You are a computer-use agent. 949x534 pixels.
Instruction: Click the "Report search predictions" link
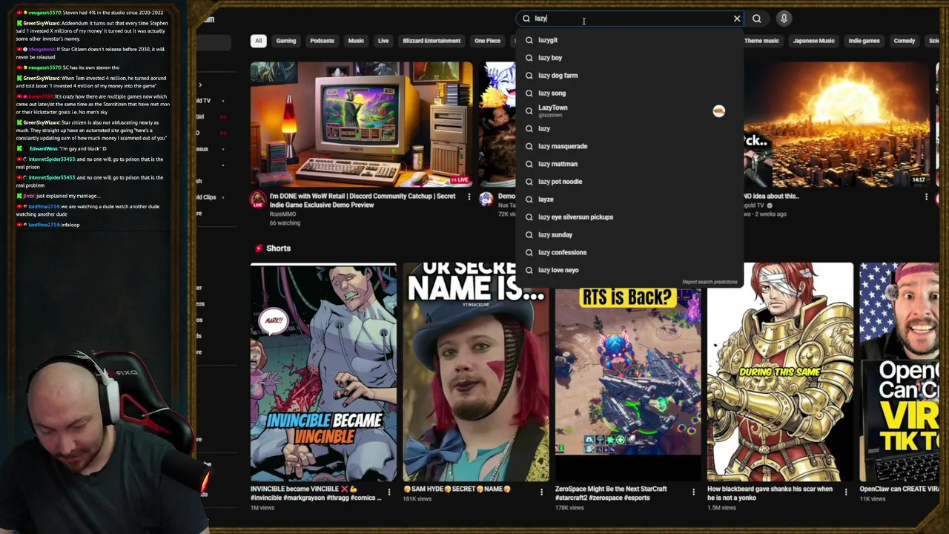[x=710, y=282]
